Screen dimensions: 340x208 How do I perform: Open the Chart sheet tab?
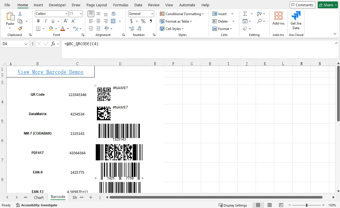39,197
